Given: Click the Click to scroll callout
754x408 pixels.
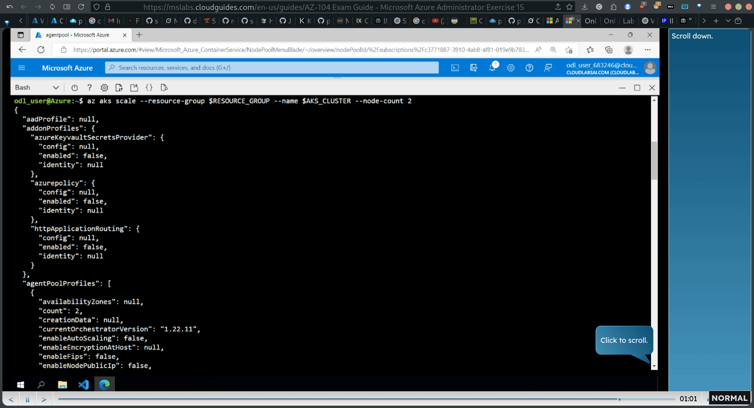Looking at the screenshot, I should tap(624, 340).
